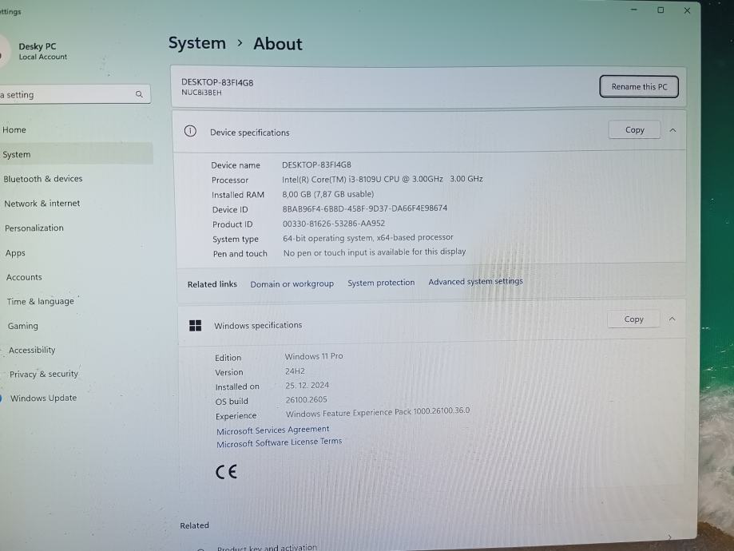Open Accessibility settings
This screenshot has height=551, width=734.
32,350
